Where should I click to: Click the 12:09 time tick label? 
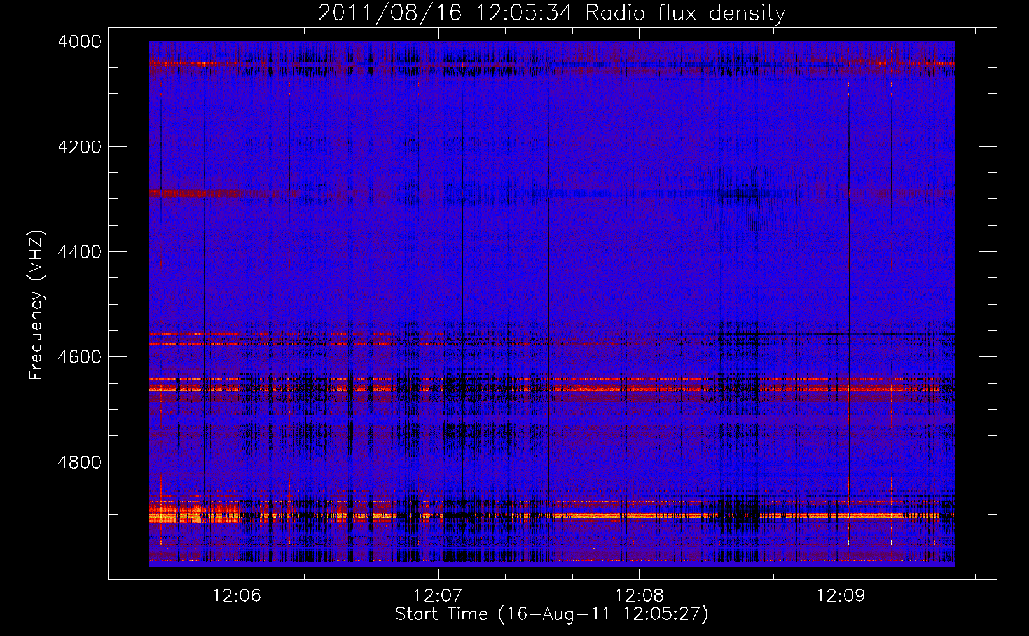pyautogui.click(x=841, y=596)
